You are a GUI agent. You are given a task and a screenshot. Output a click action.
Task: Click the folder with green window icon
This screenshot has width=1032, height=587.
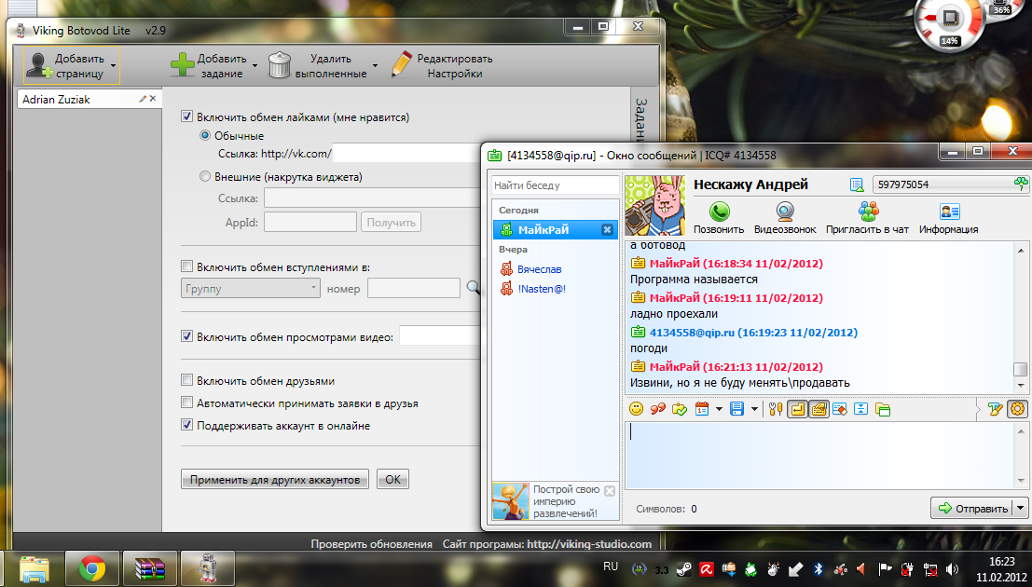[x=883, y=409]
